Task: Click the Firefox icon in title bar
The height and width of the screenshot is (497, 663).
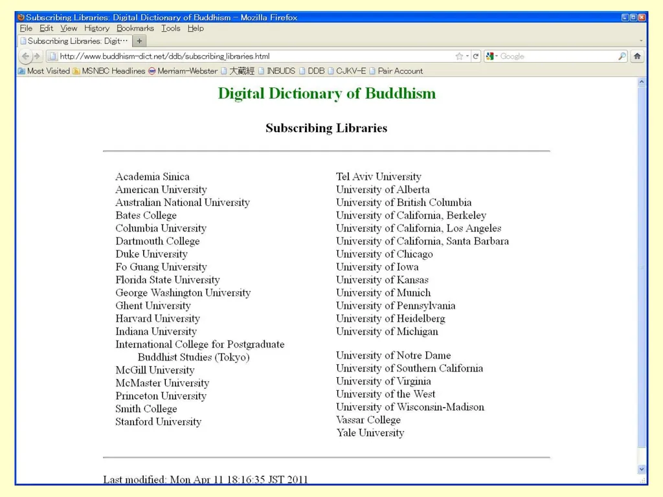Action: 21,17
